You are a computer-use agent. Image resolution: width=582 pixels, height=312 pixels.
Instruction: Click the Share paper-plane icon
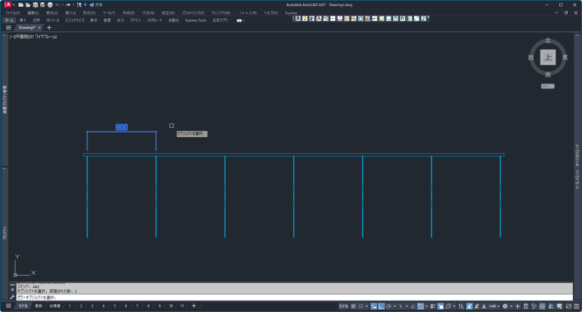pos(92,5)
